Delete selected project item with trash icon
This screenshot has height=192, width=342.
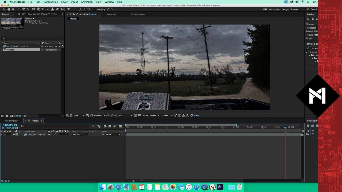point(25,116)
